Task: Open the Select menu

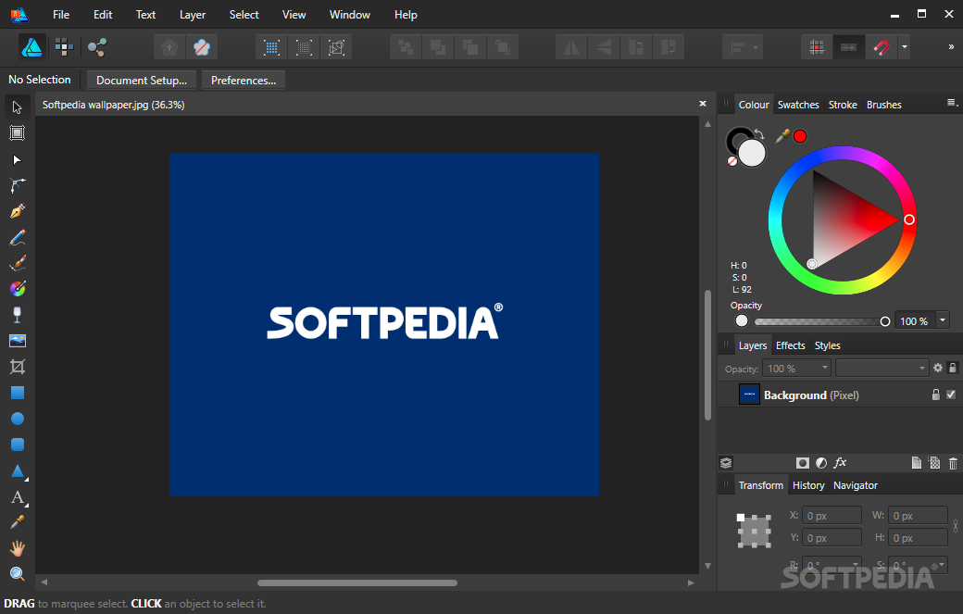Action: tap(244, 15)
